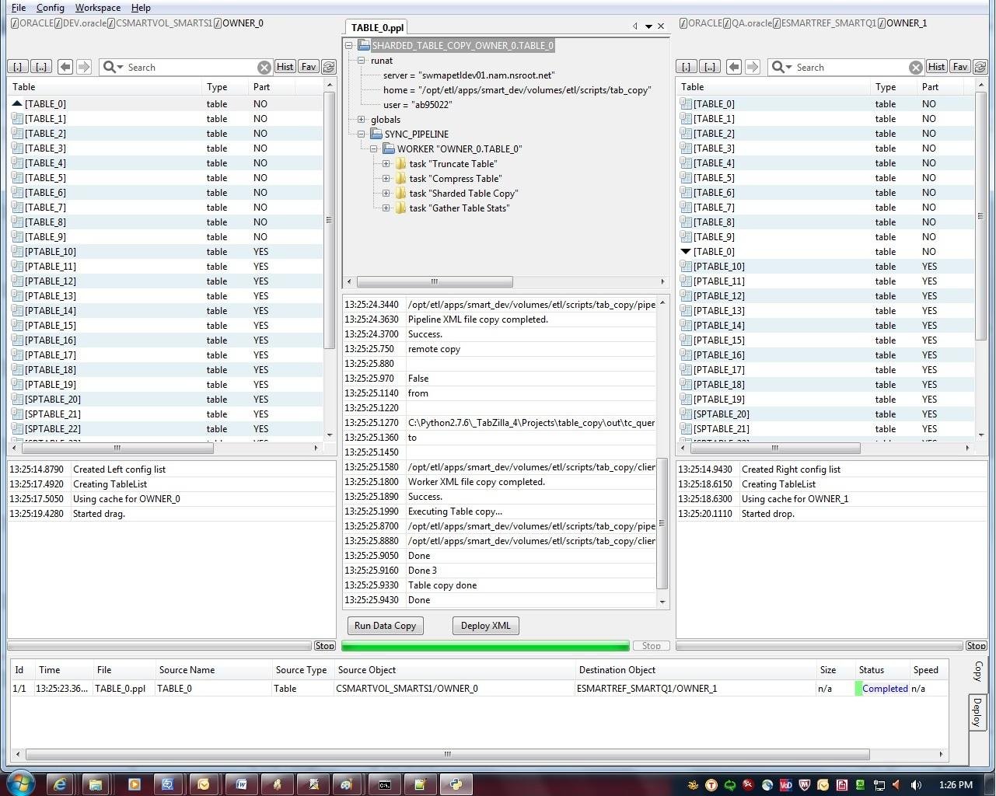
Task: Open the File menu
Action: tap(19, 7)
